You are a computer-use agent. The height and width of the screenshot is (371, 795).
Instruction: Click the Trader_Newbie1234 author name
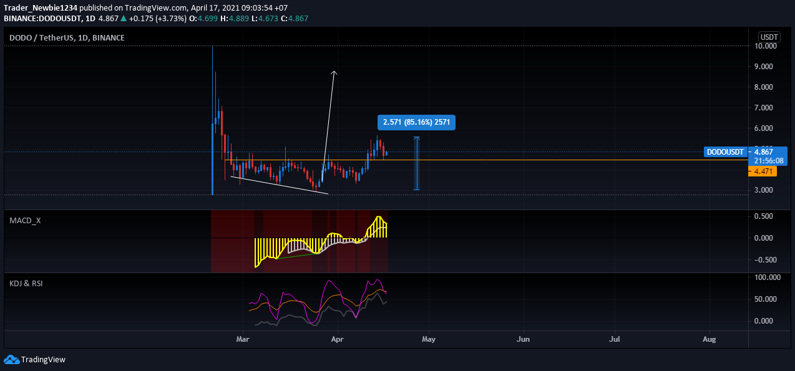click(x=41, y=7)
